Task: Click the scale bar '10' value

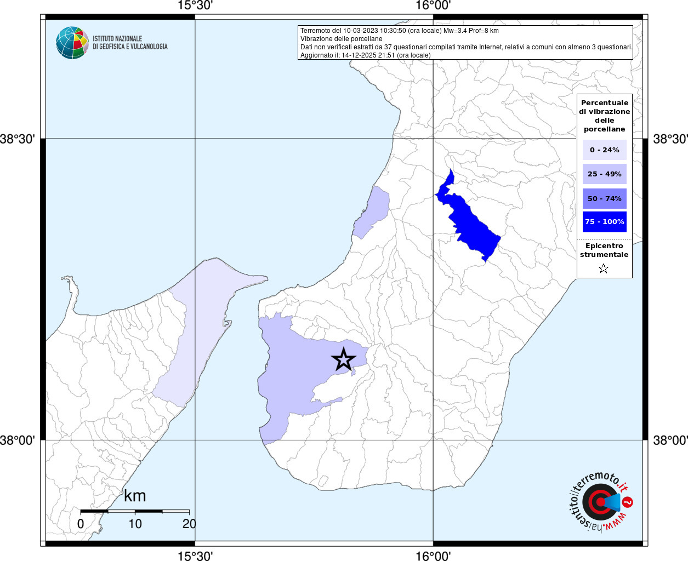Action: click(x=135, y=524)
